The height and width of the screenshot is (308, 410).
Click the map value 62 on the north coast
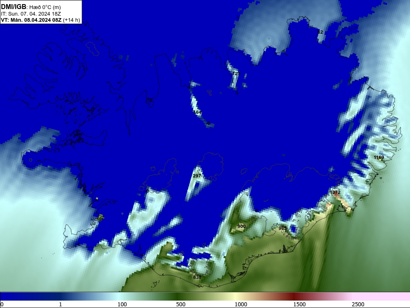[x=320, y=32]
